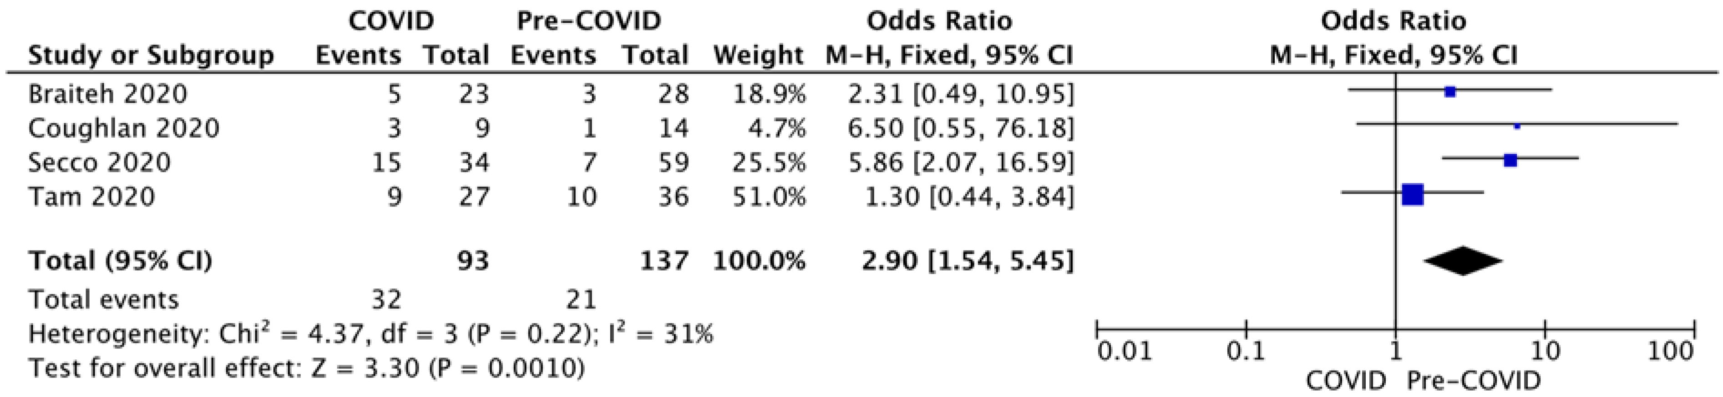Click the black pooled-effect diamond

click(x=1463, y=261)
